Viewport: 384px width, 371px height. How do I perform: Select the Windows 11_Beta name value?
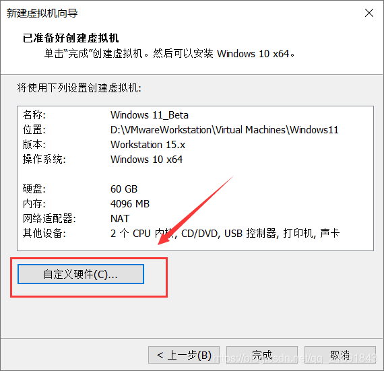click(150, 115)
